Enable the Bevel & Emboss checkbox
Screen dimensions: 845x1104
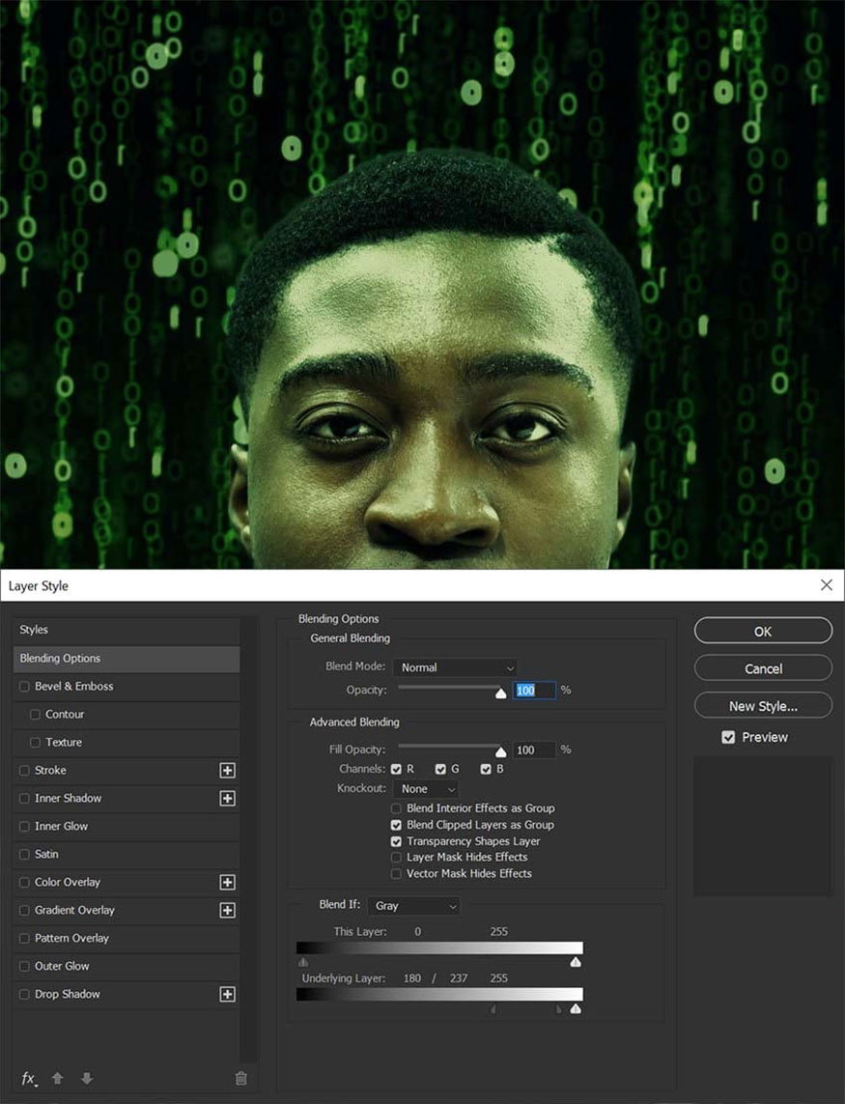pyautogui.click(x=24, y=687)
